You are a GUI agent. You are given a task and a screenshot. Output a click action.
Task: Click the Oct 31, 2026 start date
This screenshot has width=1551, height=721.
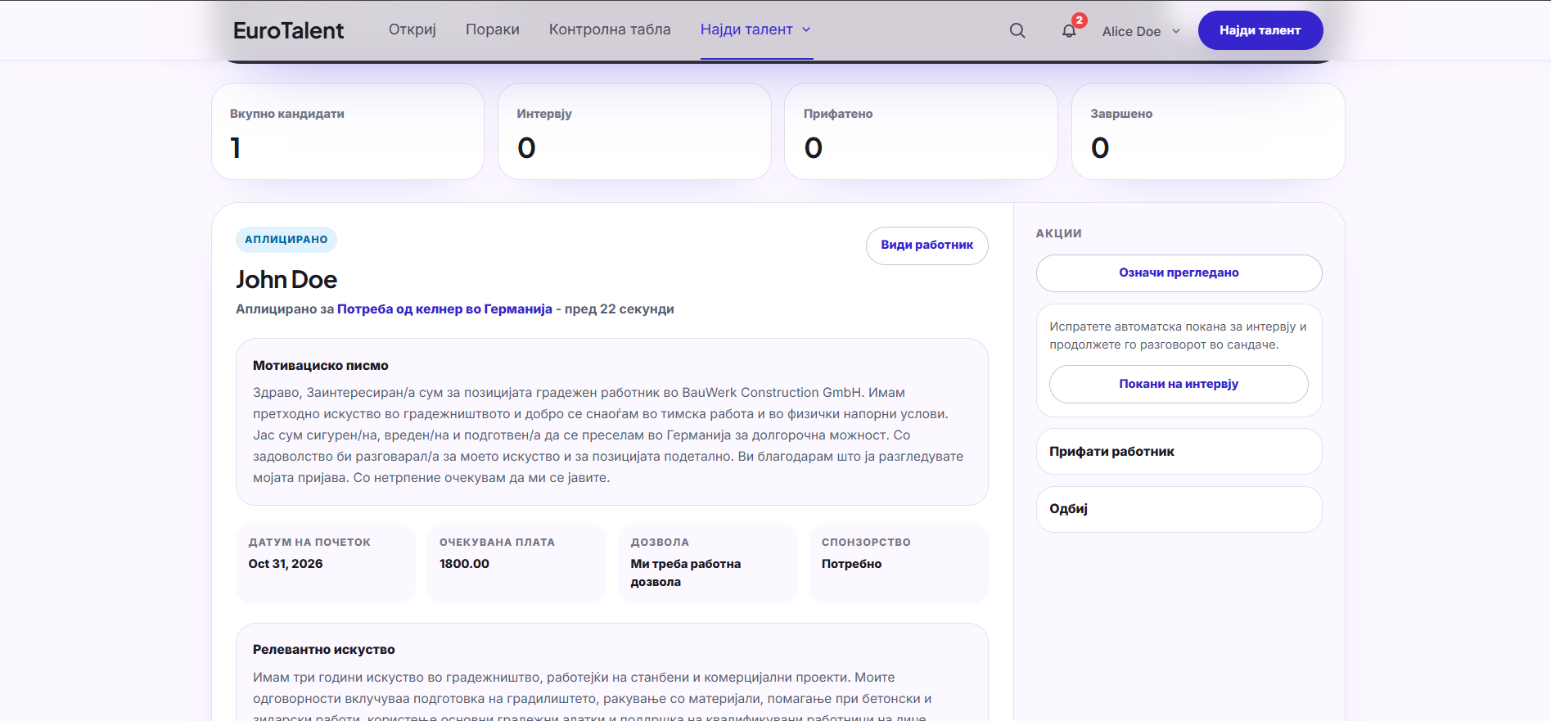[286, 564]
